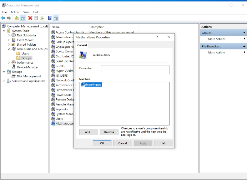Click the Back arrow in the toolbar
The height and width of the screenshot is (180, 247).
pos(3,18)
